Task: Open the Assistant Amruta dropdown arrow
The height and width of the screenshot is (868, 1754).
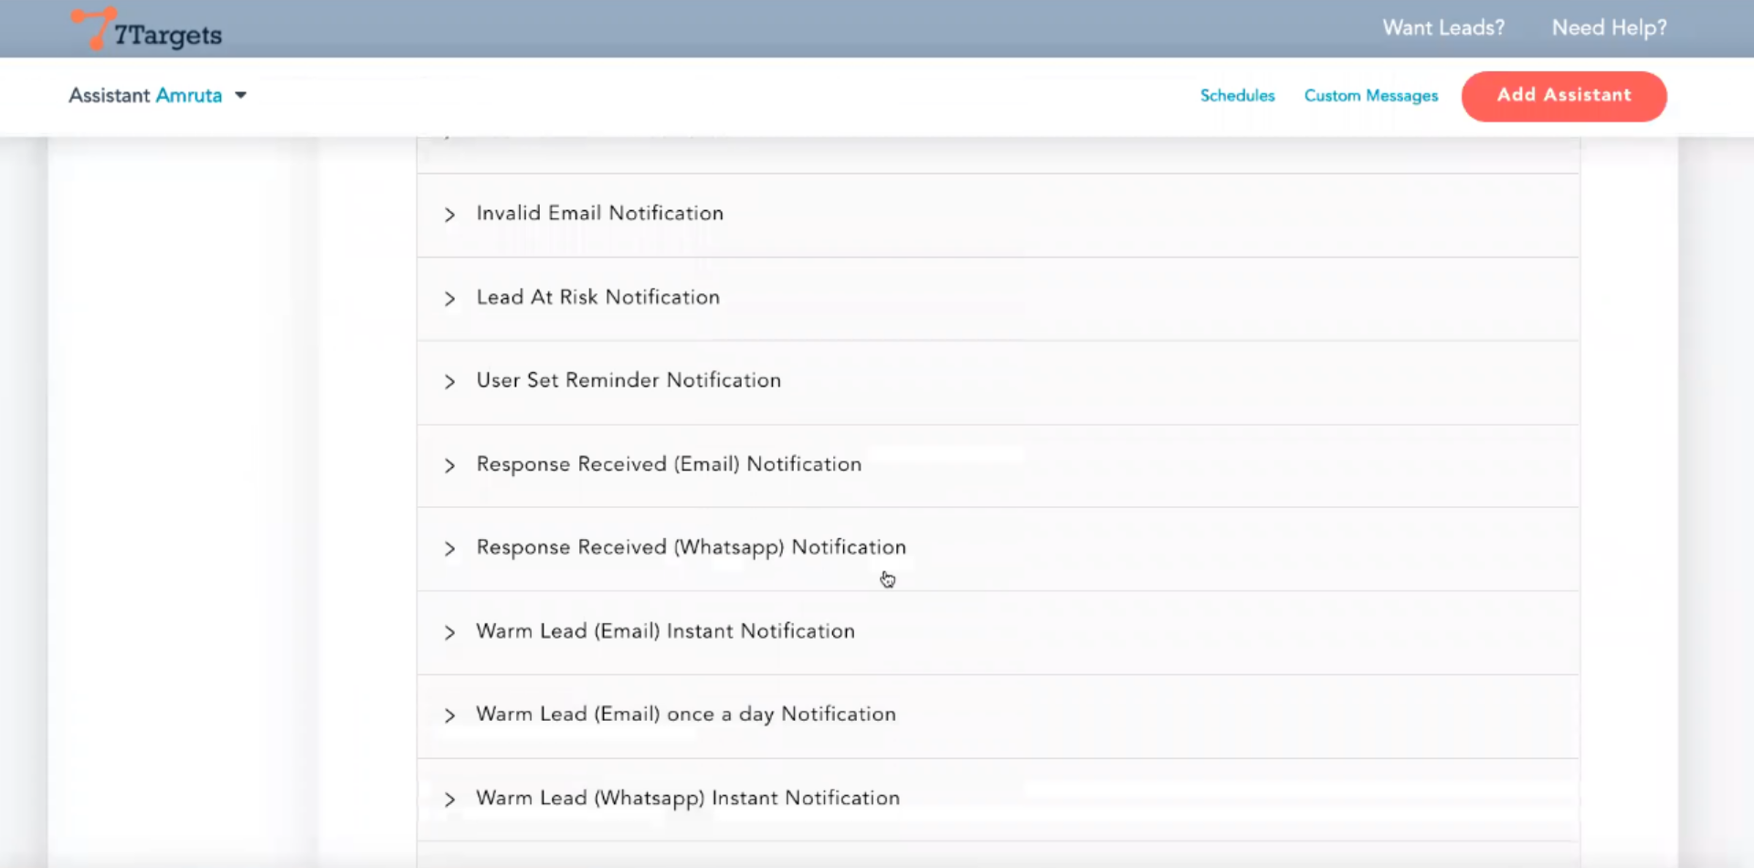Action: pos(241,95)
